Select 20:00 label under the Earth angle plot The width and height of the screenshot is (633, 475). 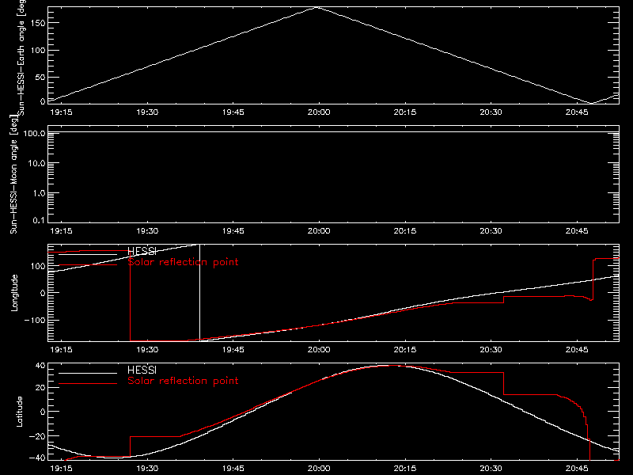319,112
